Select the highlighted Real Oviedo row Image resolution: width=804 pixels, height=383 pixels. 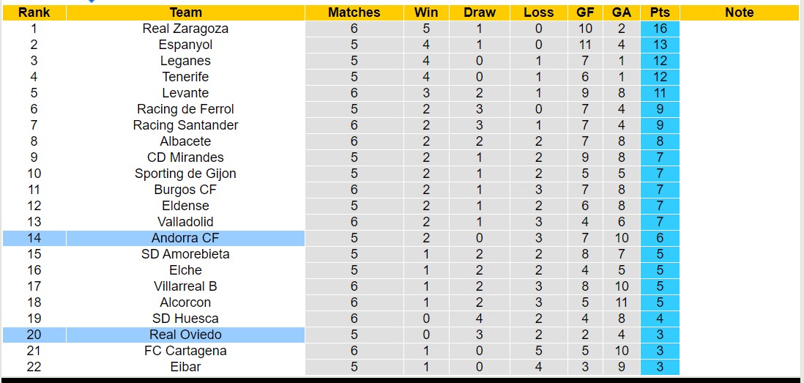click(185, 335)
